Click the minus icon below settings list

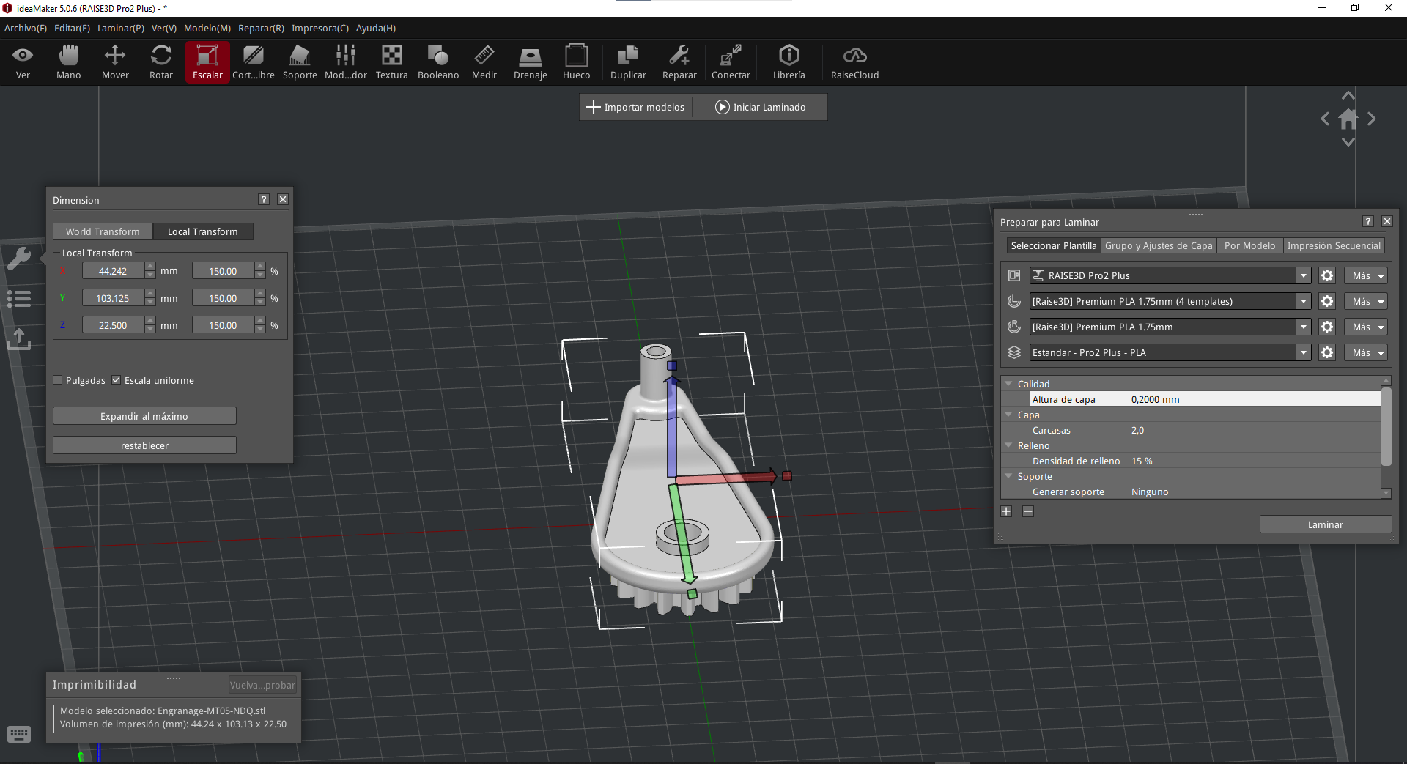coord(1028,511)
